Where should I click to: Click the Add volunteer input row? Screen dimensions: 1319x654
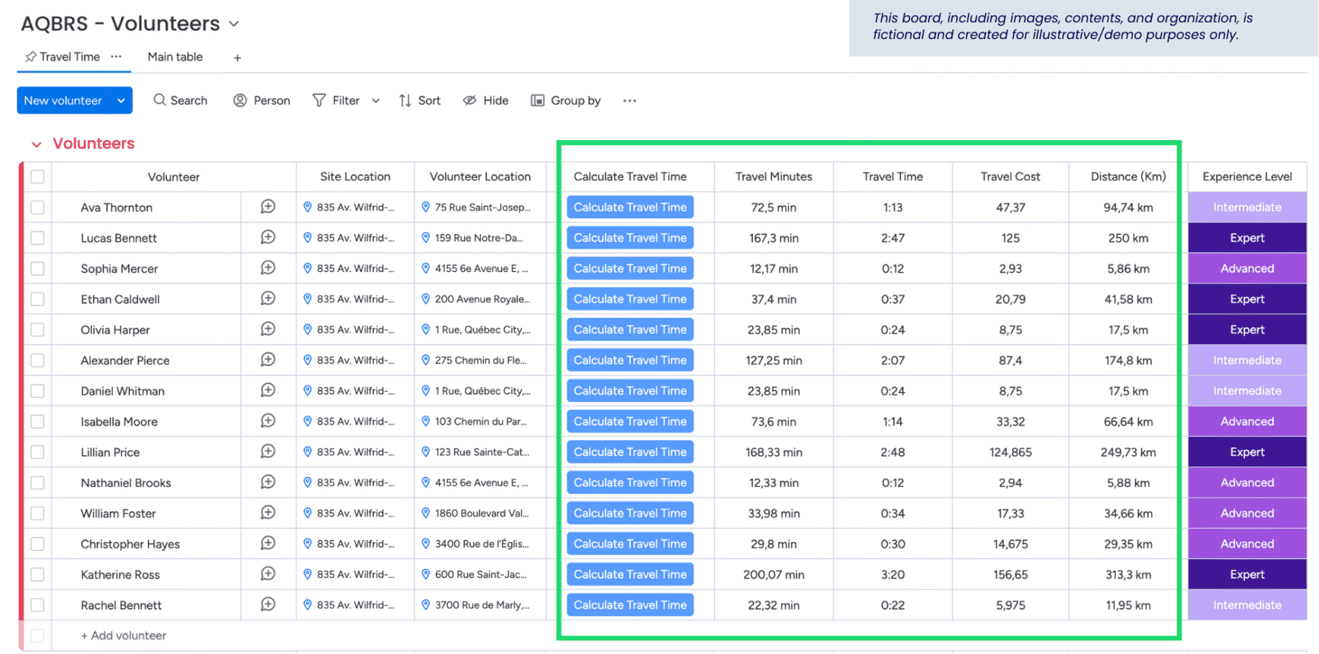click(124, 635)
